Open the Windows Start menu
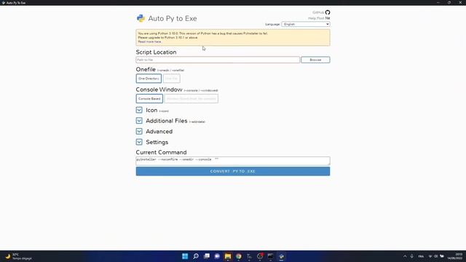The height and width of the screenshot is (262, 466). (185, 256)
